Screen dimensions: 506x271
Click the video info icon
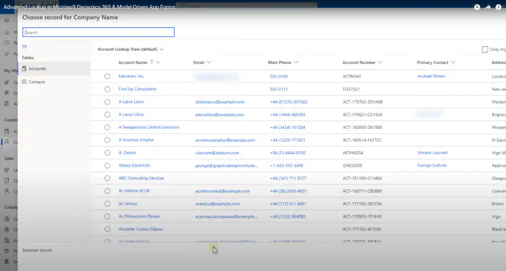coord(498,7)
